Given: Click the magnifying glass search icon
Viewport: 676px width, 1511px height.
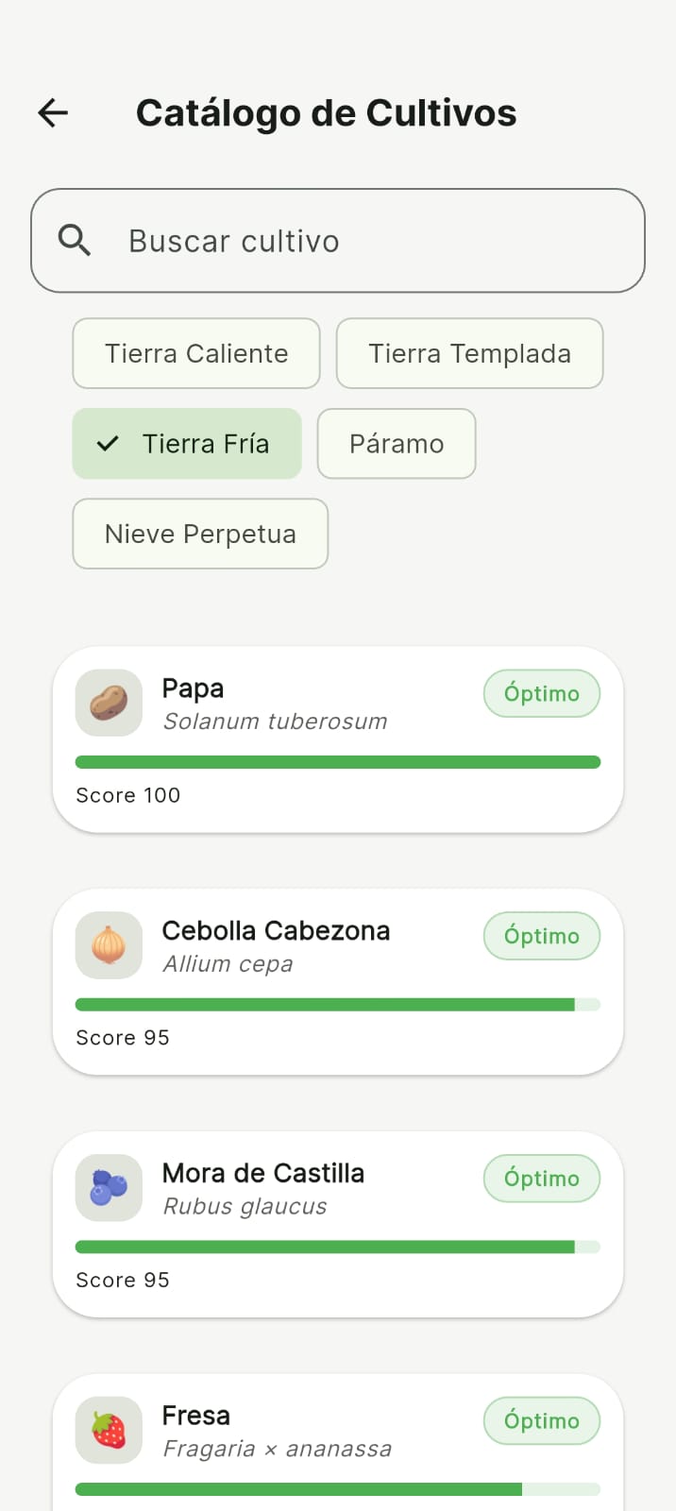Looking at the screenshot, I should [x=75, y=240].
